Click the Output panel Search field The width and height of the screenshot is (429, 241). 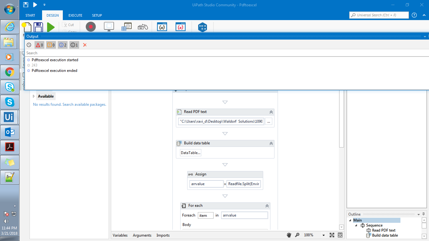coord(226,53)
